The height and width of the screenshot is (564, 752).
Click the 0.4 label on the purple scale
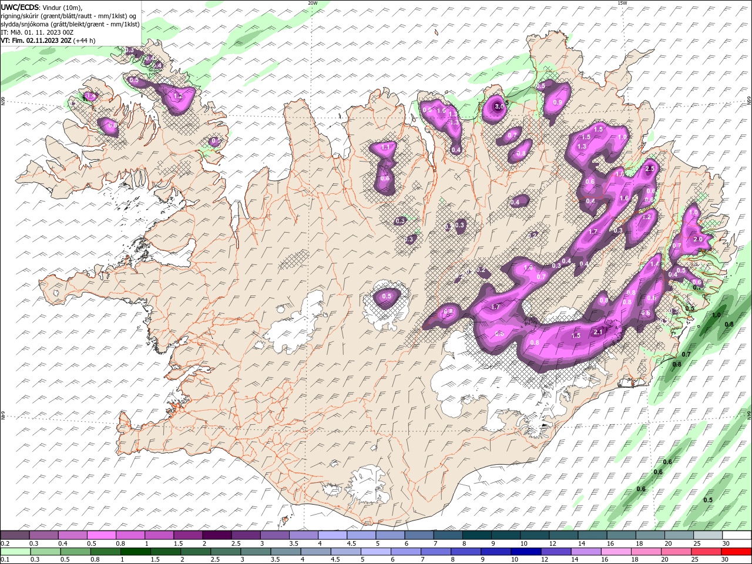click(x=62, y=543)
